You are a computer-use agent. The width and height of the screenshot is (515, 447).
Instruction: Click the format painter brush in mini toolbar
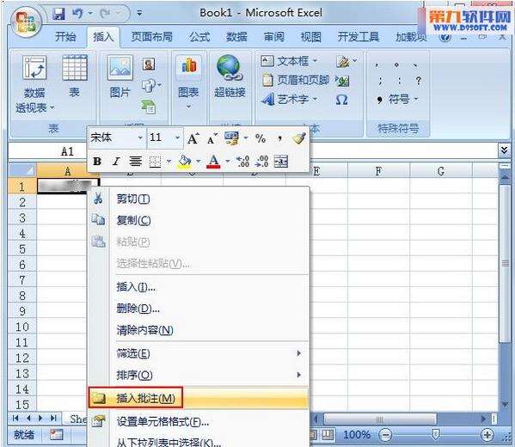click(299, 138)
